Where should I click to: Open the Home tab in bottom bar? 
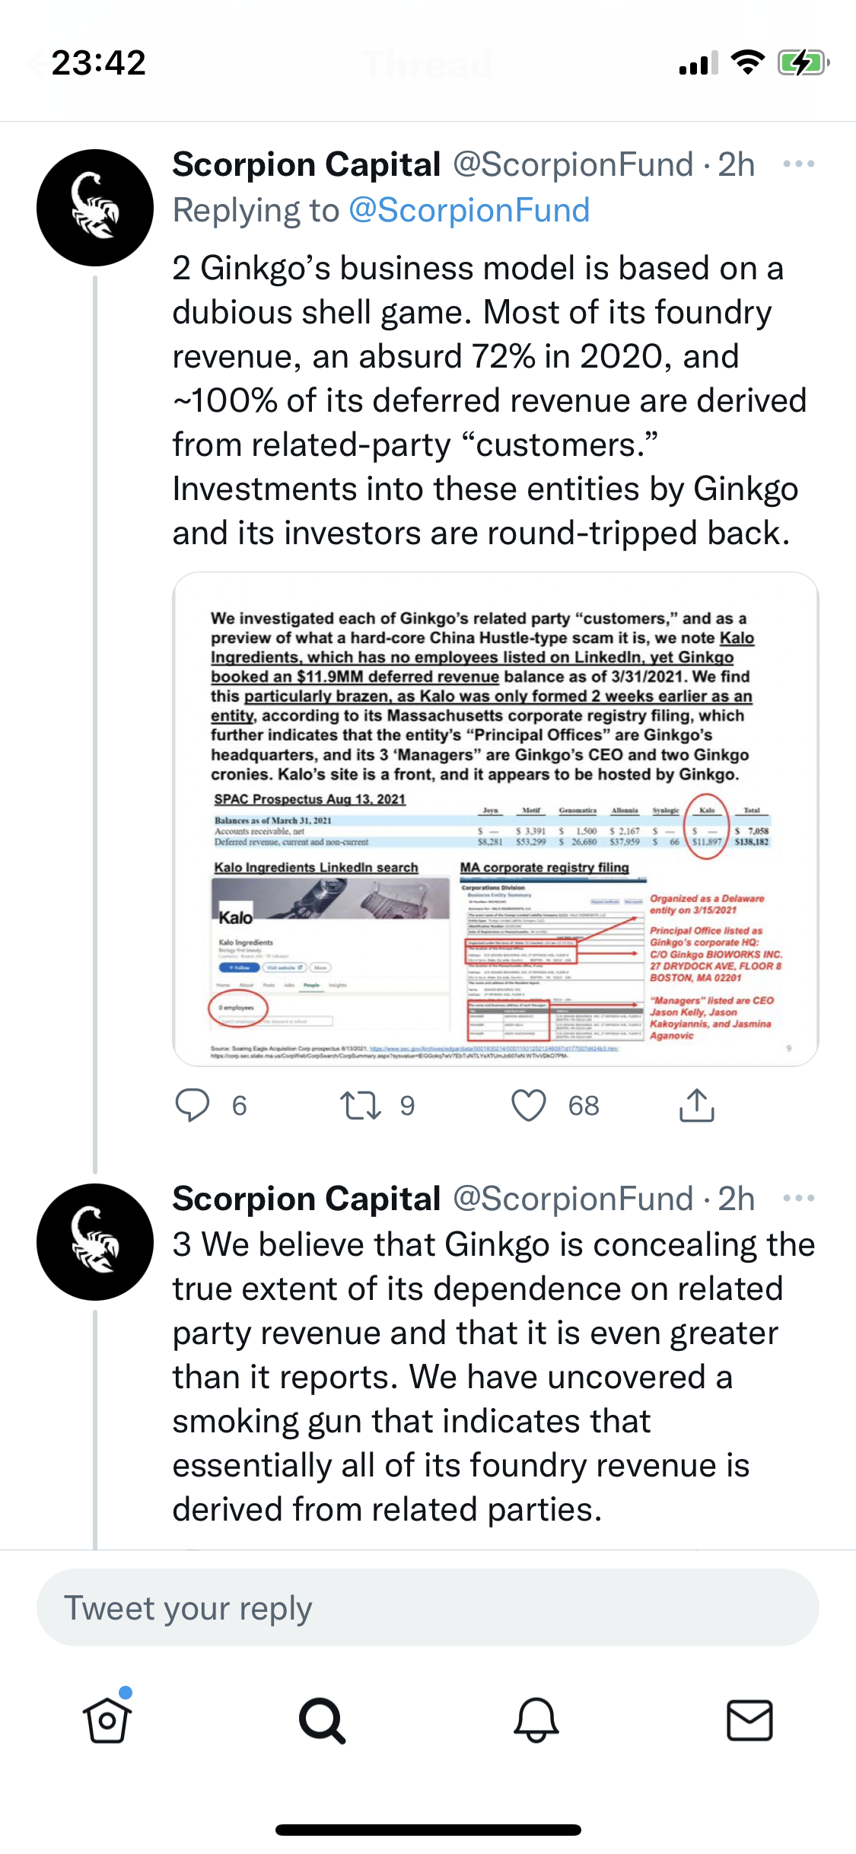(107, 1720)
